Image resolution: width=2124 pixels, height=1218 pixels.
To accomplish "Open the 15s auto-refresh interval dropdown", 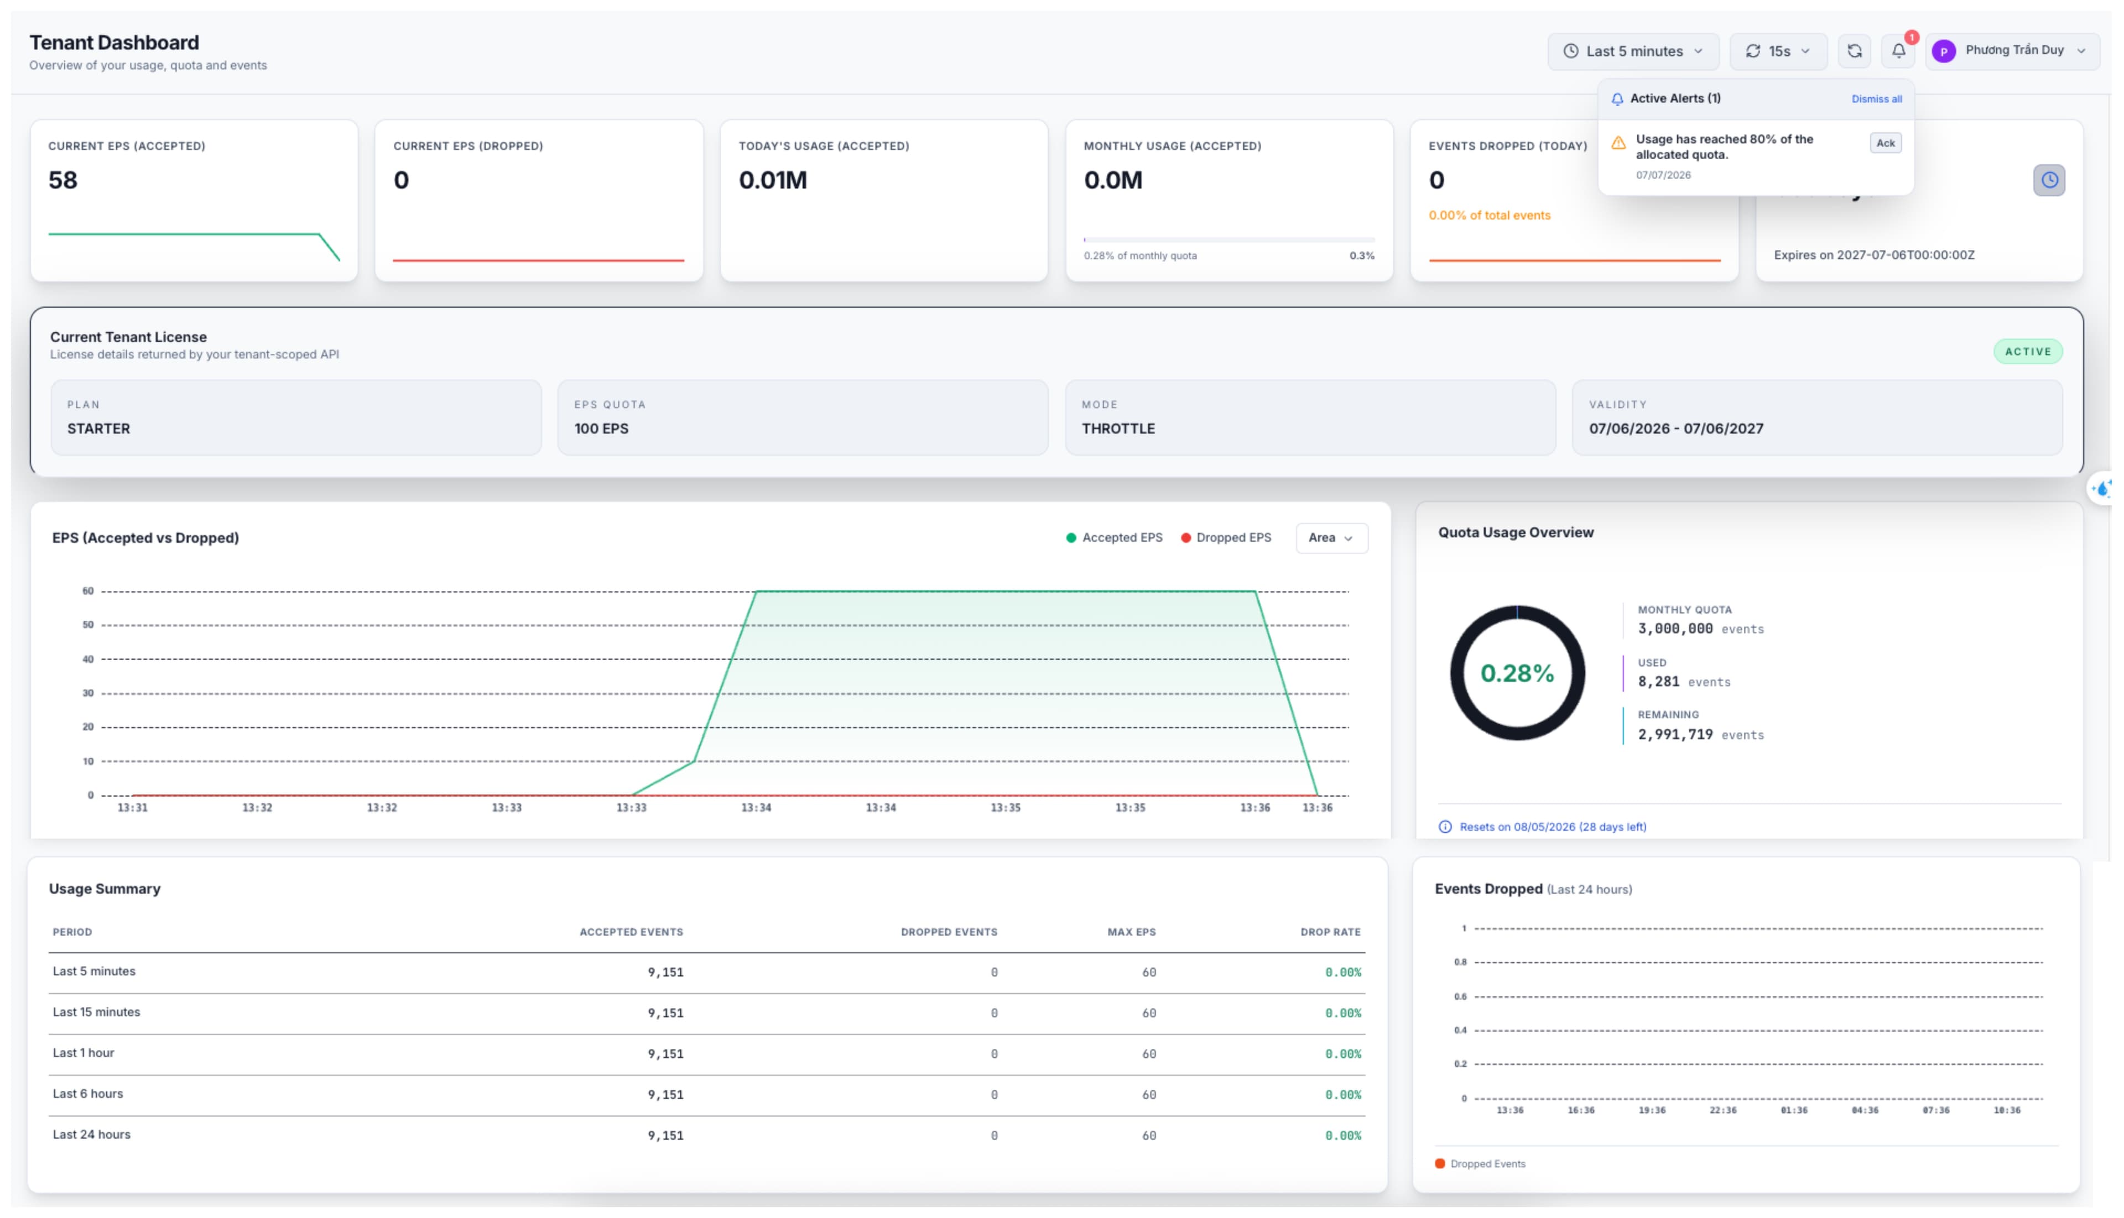I will (x=1778, y=51).
